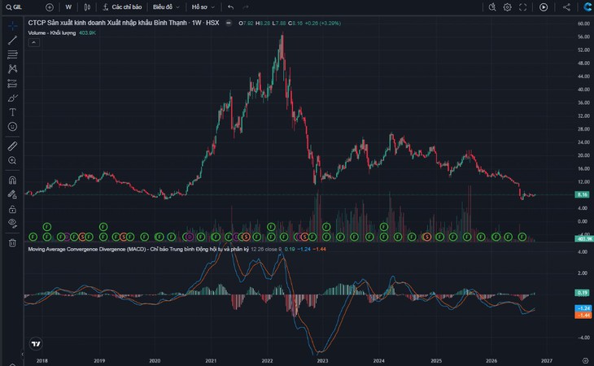
Task: Change candlestick chart style
Action: (x=87, y=7)
